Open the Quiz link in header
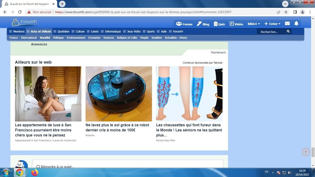Image resolution: width=315 pixels, height=177 pixels. click(219, 24)
